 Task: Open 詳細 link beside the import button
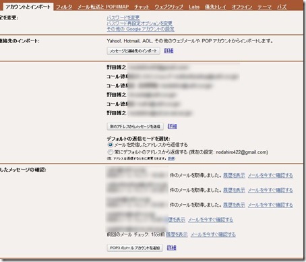click(169, 51)
